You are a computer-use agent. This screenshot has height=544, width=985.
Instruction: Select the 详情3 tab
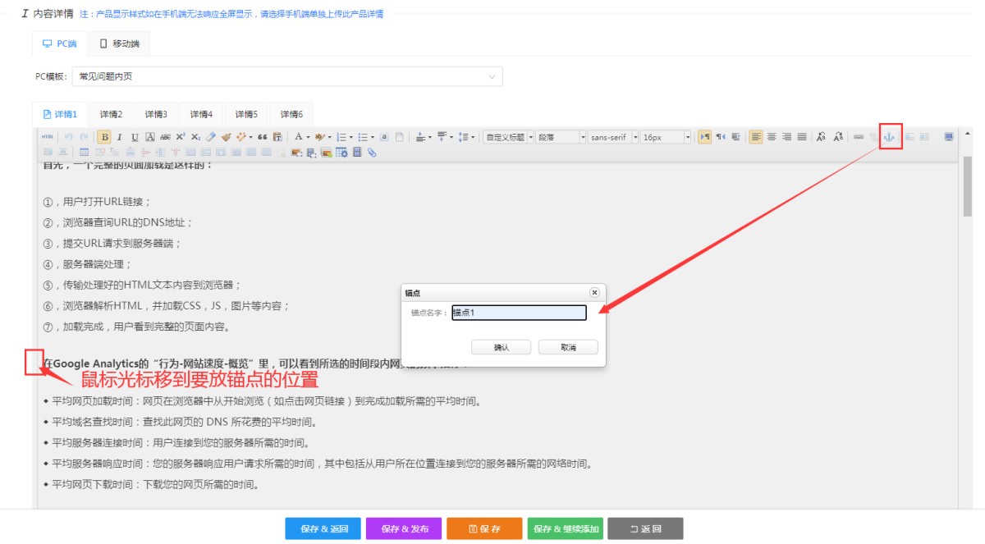tap(156, 115)
